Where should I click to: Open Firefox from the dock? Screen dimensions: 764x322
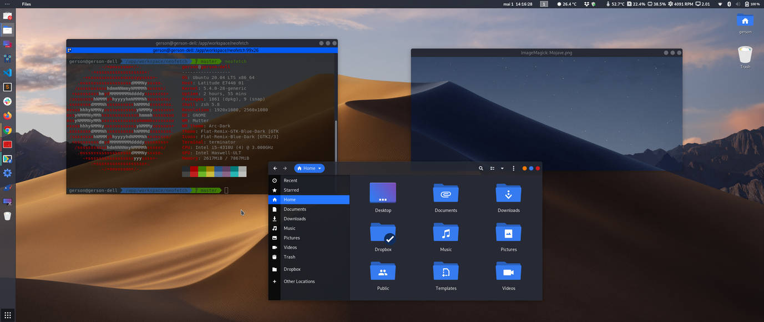point(8,115)
